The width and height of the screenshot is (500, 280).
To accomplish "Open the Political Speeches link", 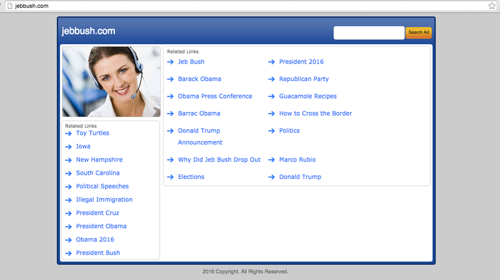I will (102, 186).
